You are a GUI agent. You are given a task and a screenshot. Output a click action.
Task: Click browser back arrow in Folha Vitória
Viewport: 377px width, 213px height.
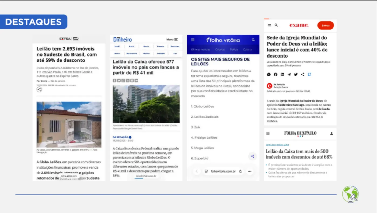[197, 171]
